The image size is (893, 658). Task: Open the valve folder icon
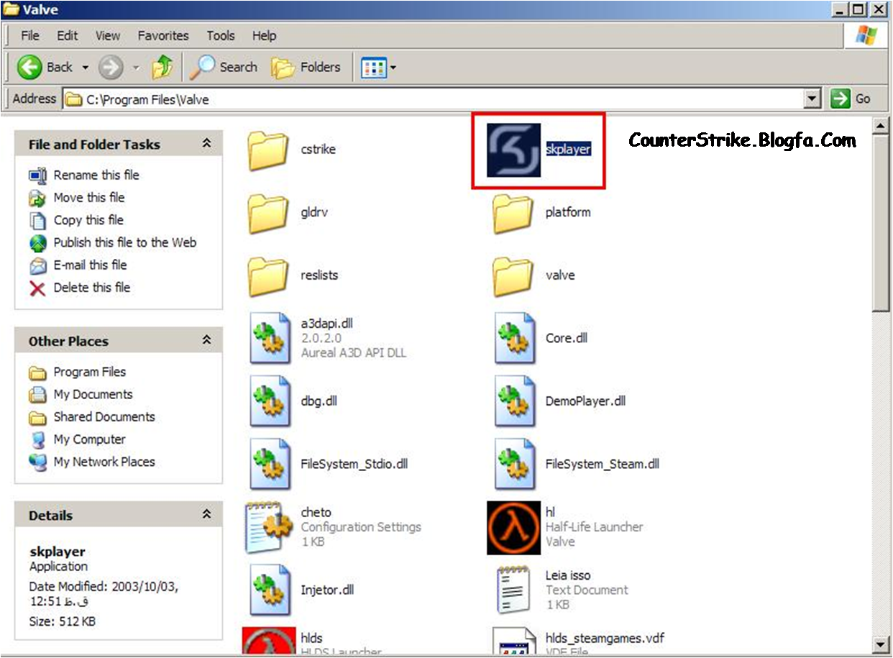(x=513, y=276)
